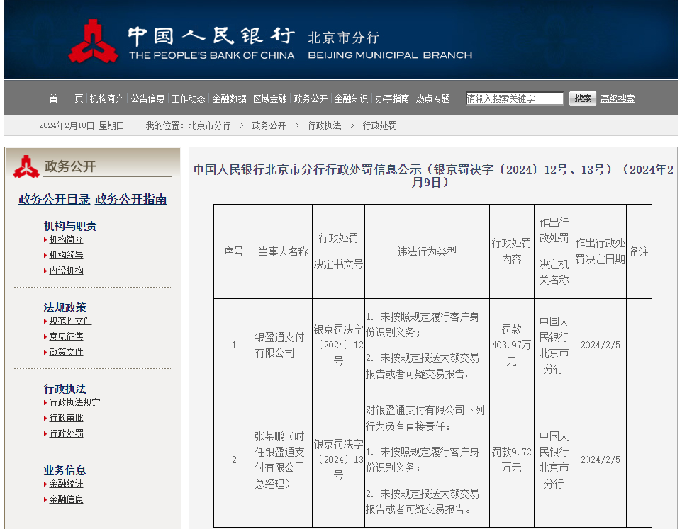This screenshot has height=529, width=682.
Task: Select 工作动态 from the navigation bar
Action: pos(189,98)
